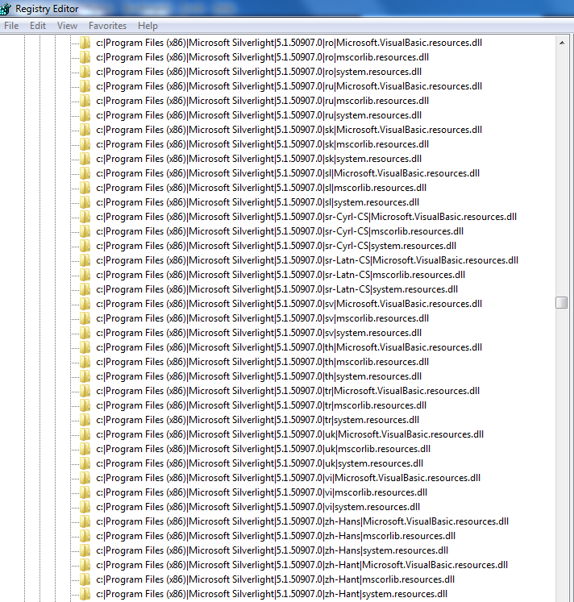Click folder icon for sk|system.resources.dll key
The image size is (574, 602).
85,159
